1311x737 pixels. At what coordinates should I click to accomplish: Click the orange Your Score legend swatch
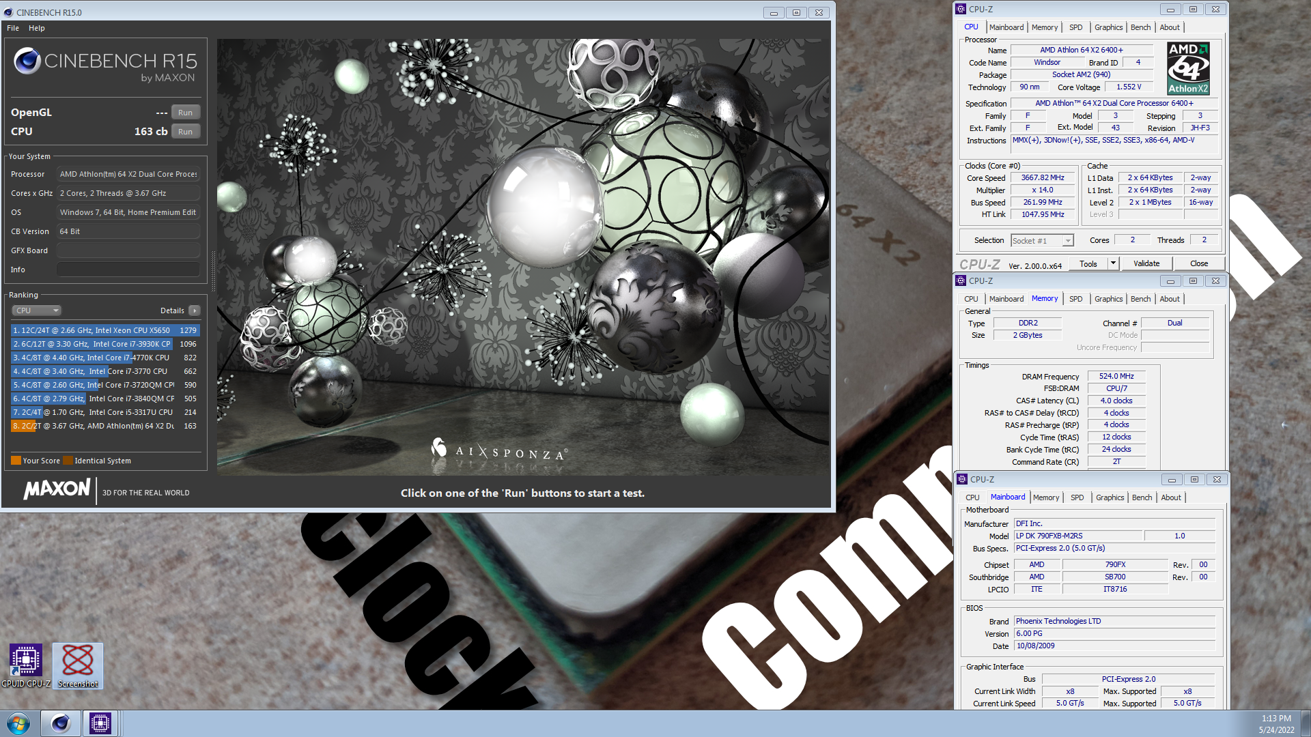pos(16,461)
